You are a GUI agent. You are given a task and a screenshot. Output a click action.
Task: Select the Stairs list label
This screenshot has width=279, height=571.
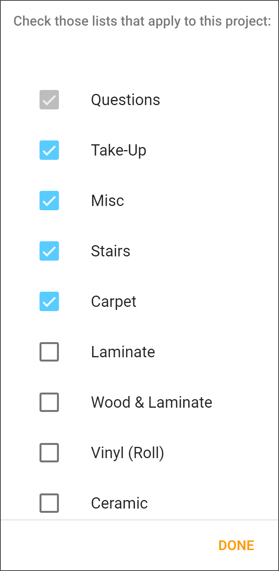110,251
